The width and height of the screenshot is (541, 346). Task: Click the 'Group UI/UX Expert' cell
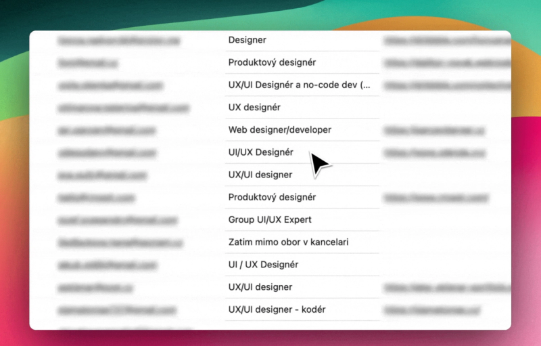(302, 219)
